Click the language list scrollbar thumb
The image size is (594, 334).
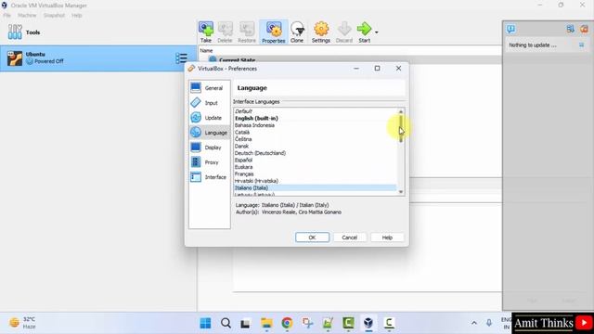pos(401,129)
